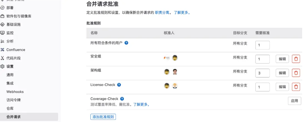Open the 职责分离 link
Screen dimensions: 305x122
(162, 12)
